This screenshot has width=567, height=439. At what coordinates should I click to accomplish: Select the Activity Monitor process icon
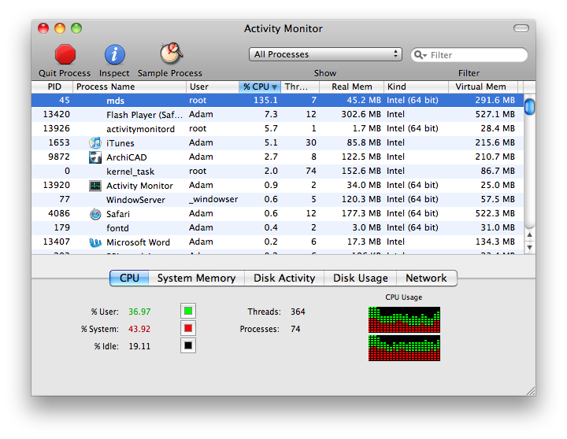95,186
